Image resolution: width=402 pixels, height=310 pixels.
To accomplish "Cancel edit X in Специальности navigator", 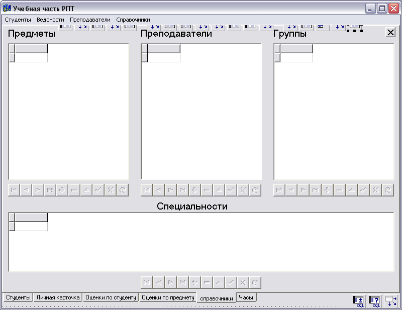I will [243, 282].
